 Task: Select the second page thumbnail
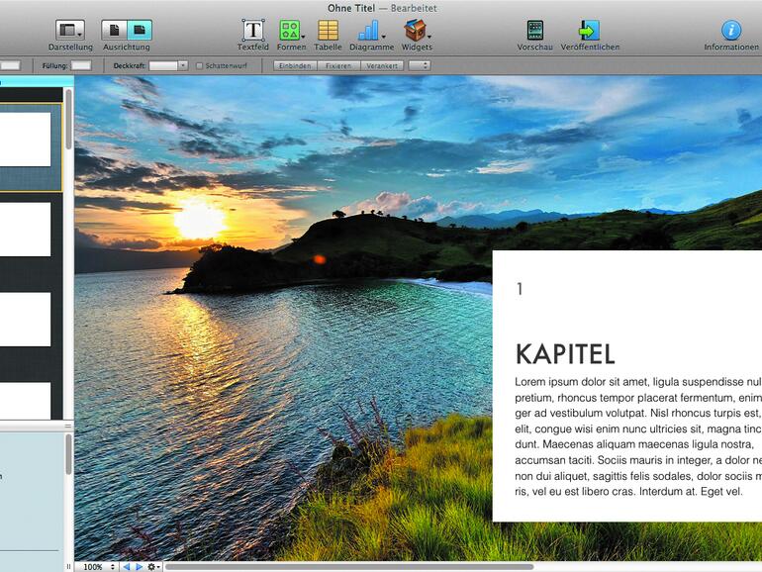click(26, 230)
